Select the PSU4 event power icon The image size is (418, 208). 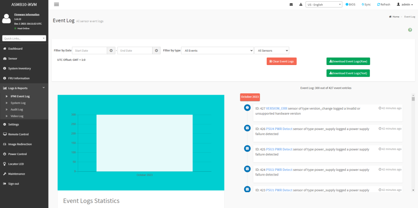(247, 128)
